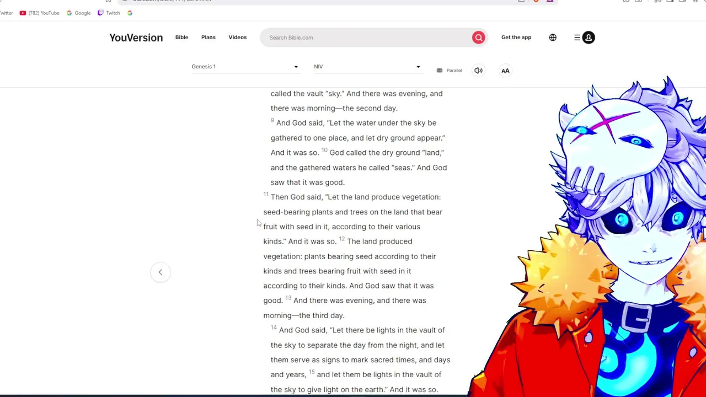
Task: Click text "morning—the third day."
Action: [x=304, y=315]
